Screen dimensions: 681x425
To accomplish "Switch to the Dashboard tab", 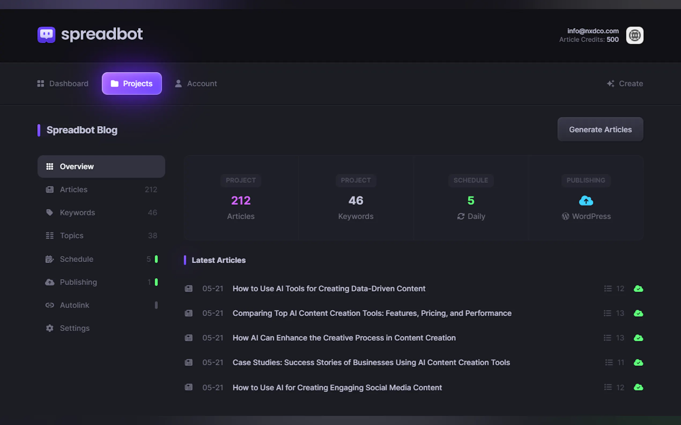I will click(63, 84).
